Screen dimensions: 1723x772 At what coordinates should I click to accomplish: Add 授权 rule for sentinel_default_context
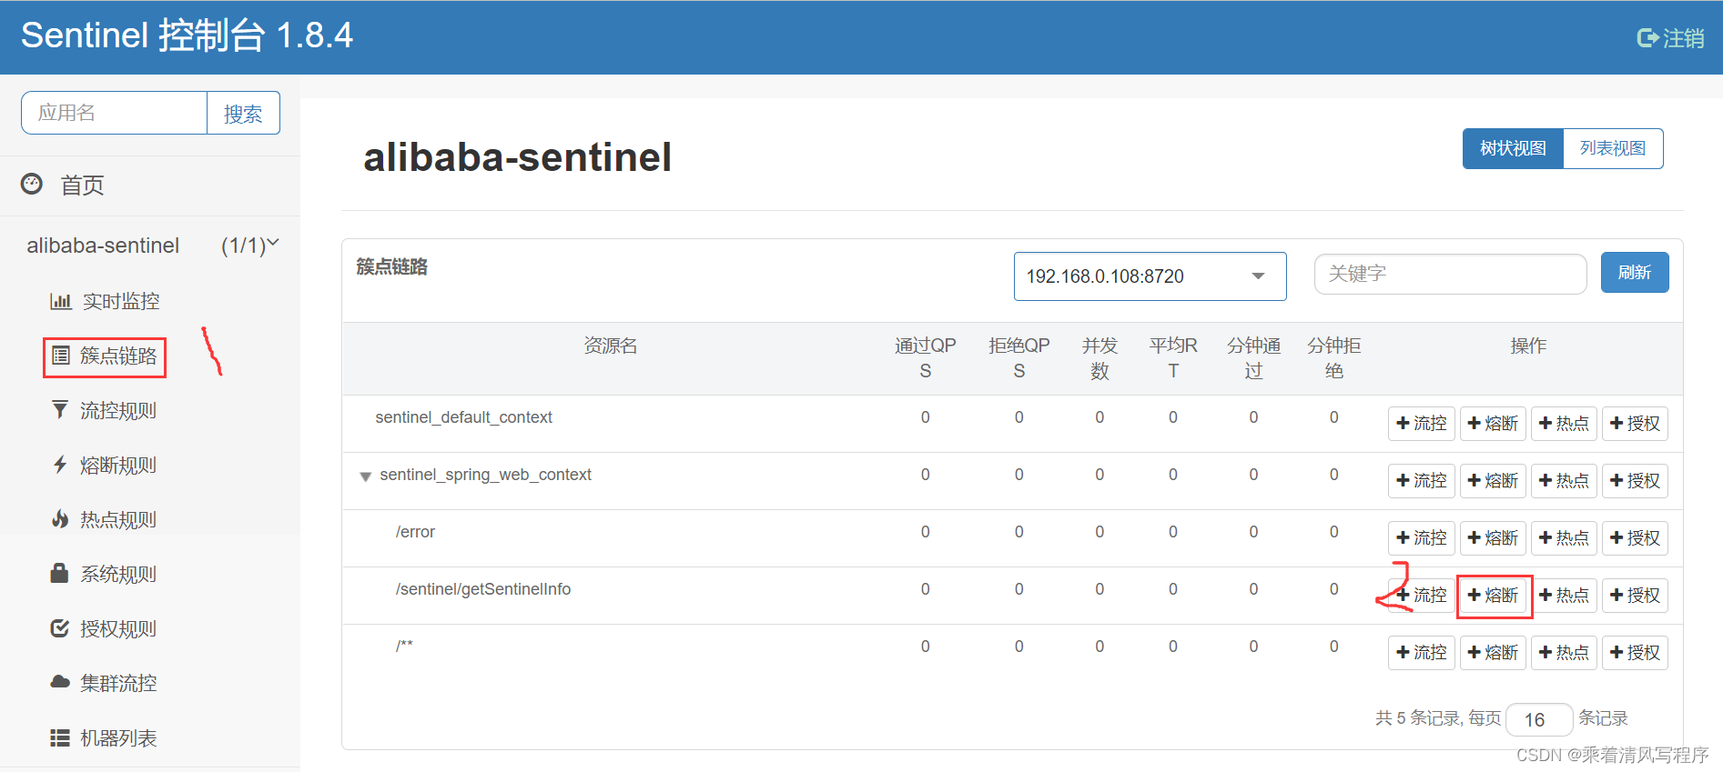click(1635, 424)
